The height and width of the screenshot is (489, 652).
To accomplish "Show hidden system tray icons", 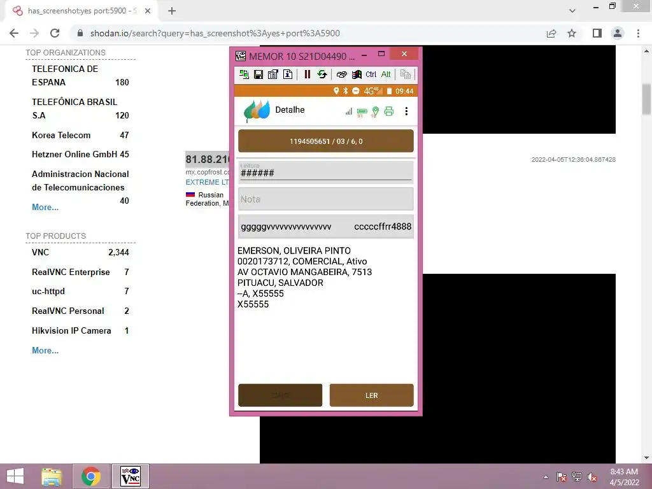I will click(x=546, y=477).
